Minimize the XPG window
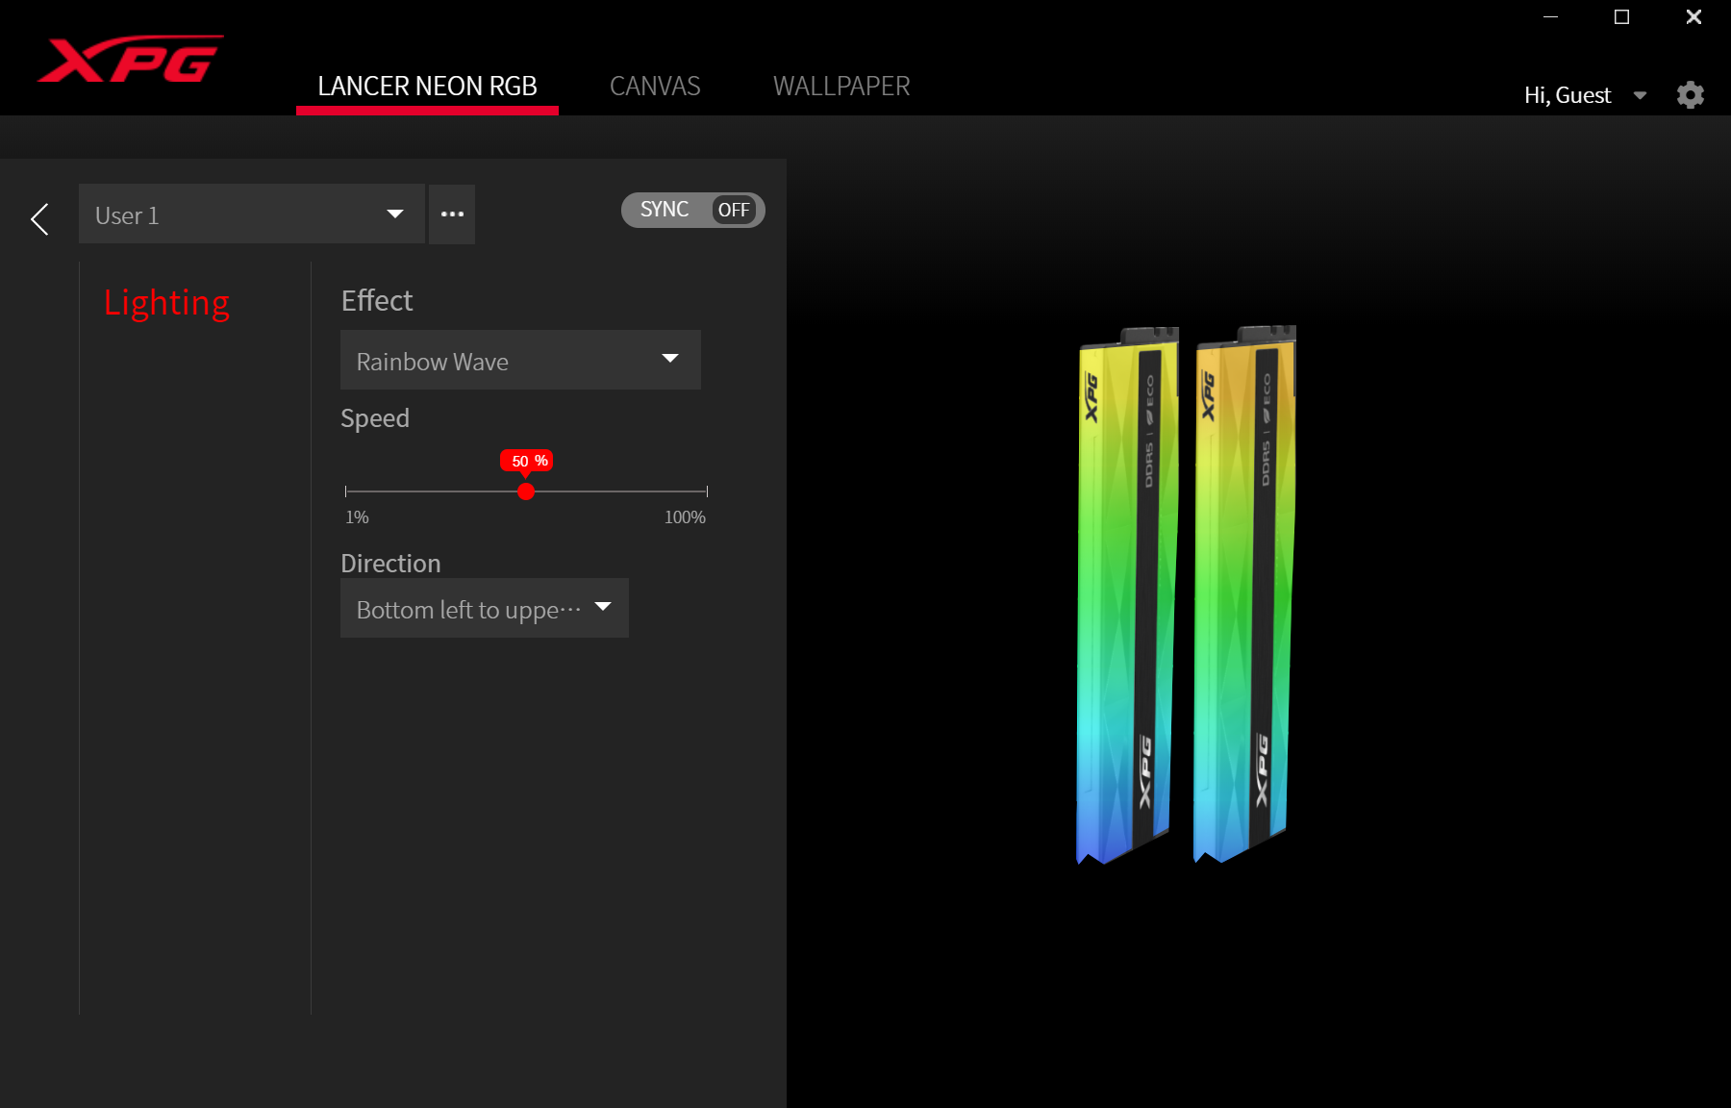The width and height of the screenshot is (1731, 1108). (1550, 17)
